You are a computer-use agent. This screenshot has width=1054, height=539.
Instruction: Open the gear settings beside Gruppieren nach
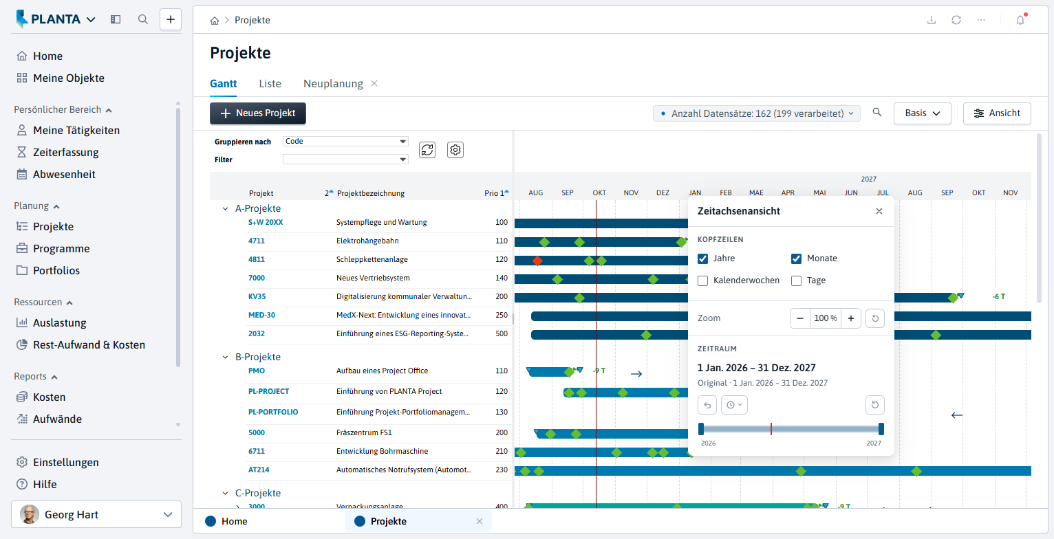coord(455,150)
